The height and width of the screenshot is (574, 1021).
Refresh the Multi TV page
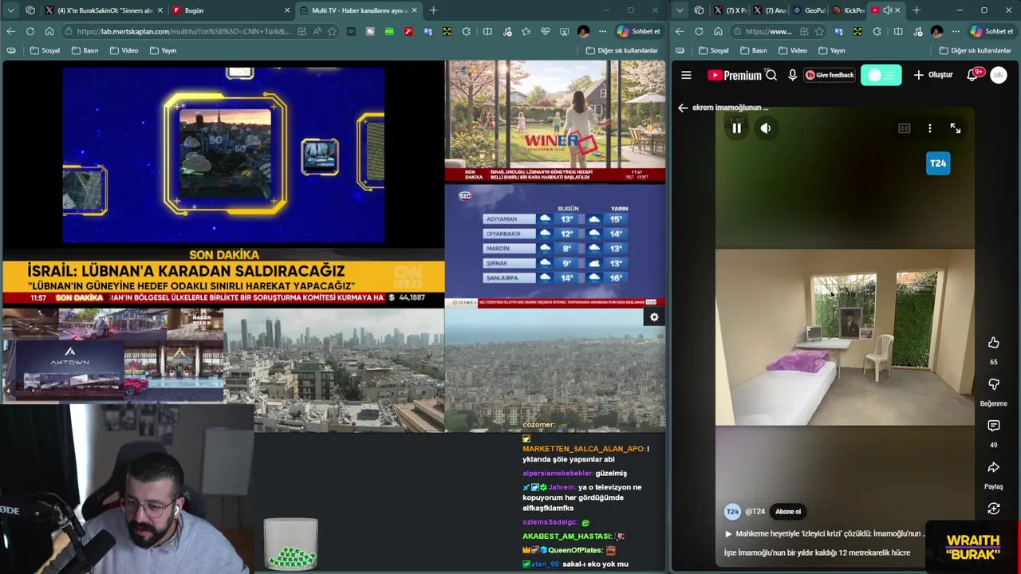(x=30, y=31)
